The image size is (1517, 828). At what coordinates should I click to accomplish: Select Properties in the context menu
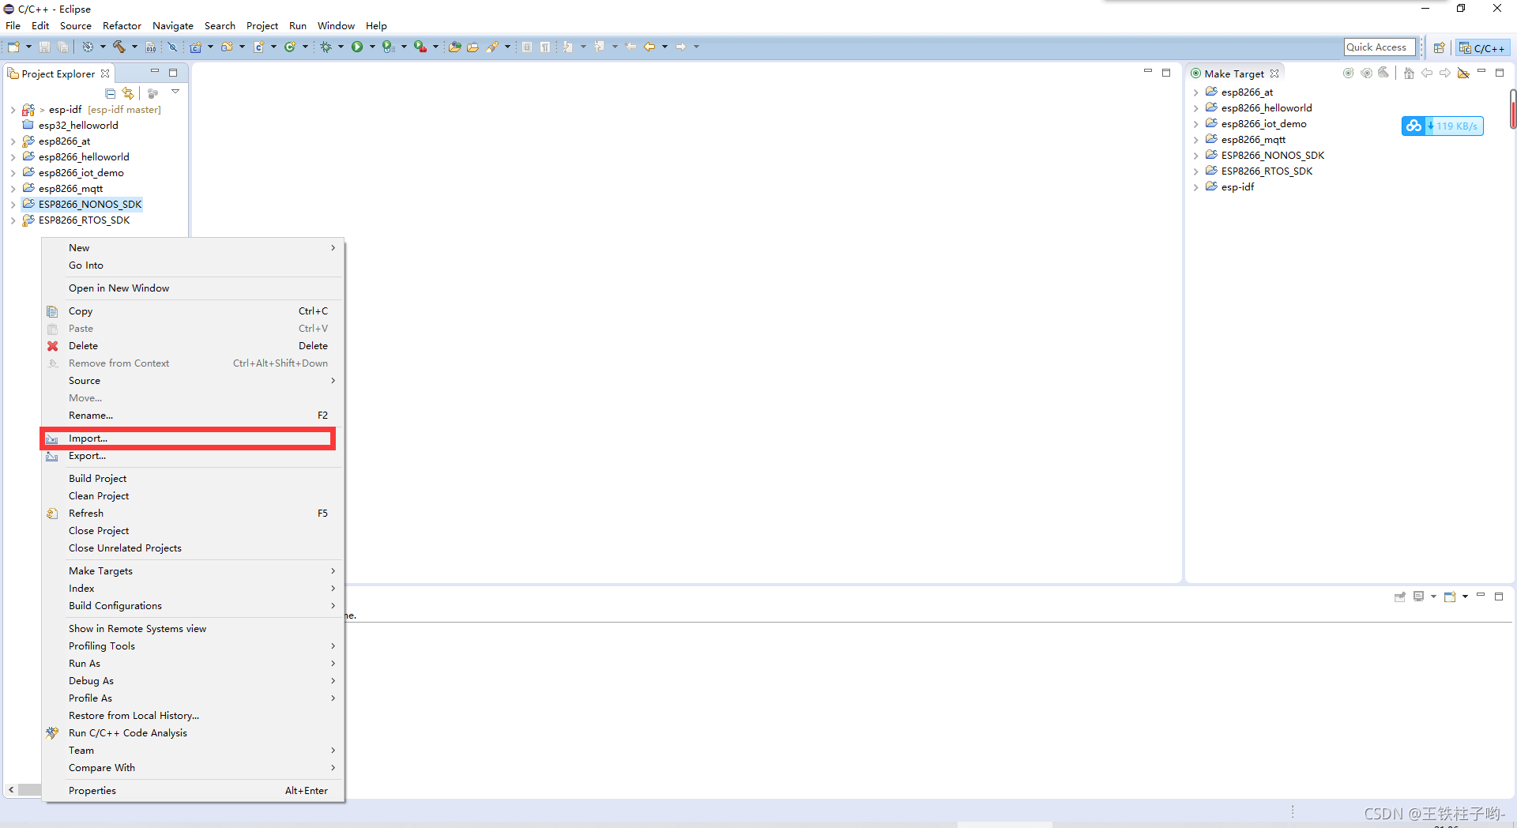pyautogui.click(x=193, y=791)
